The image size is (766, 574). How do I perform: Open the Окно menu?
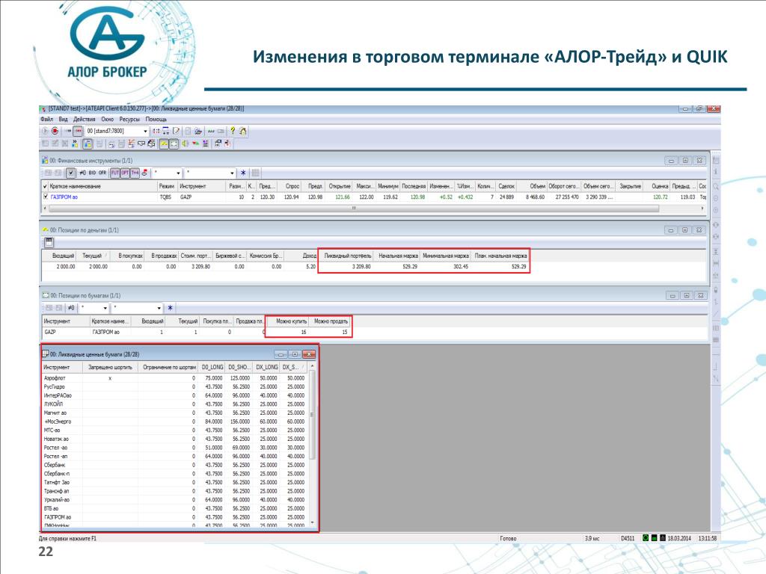coord(107,119)
